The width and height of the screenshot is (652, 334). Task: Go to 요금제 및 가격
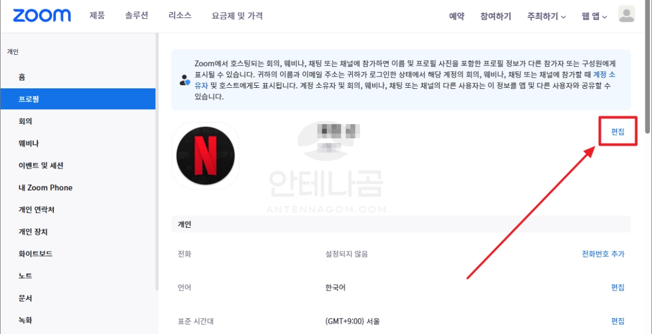[x=237, y=16]
